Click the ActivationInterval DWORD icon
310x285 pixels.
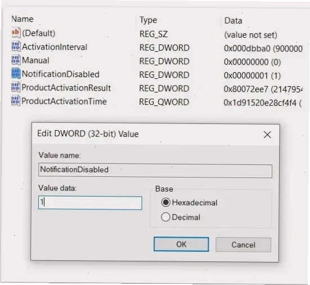16,46
